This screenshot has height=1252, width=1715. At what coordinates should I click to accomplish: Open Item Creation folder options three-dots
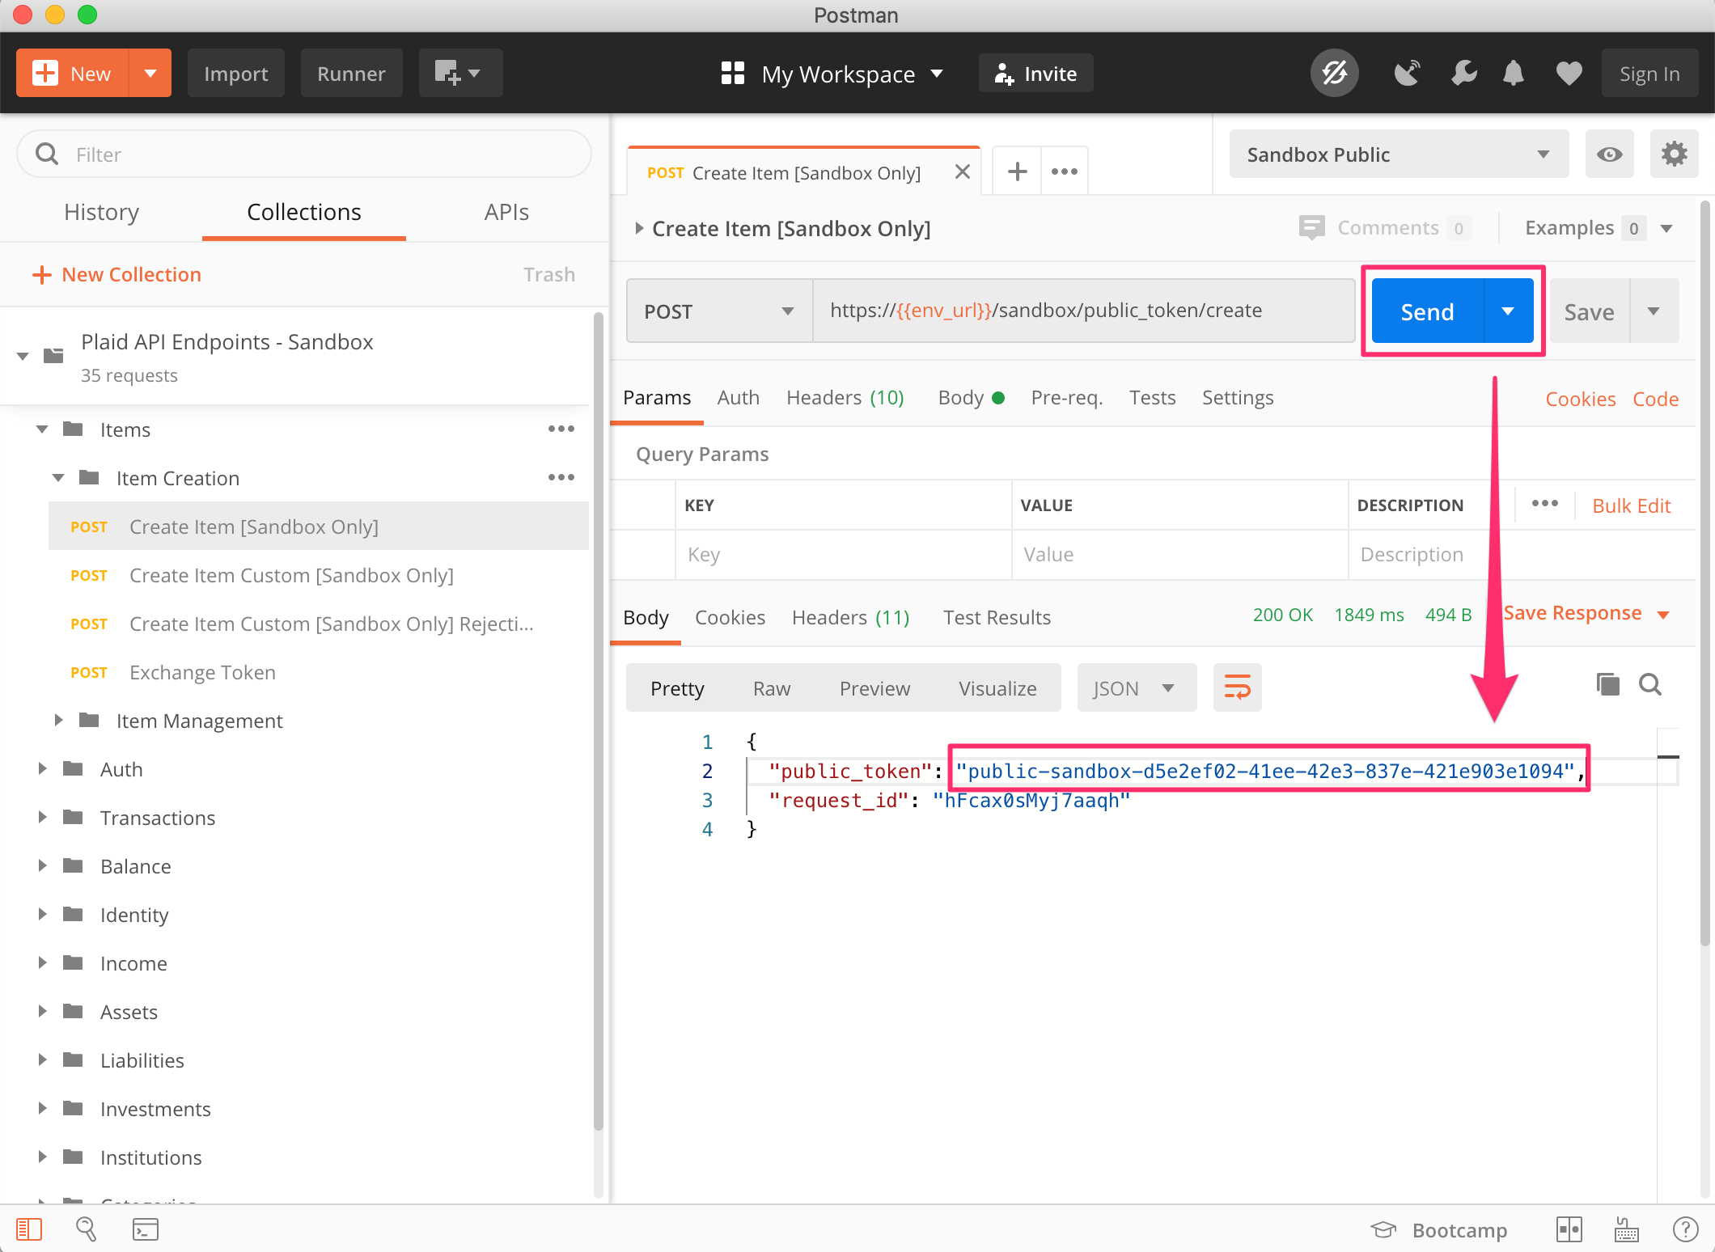coord(561,477)
